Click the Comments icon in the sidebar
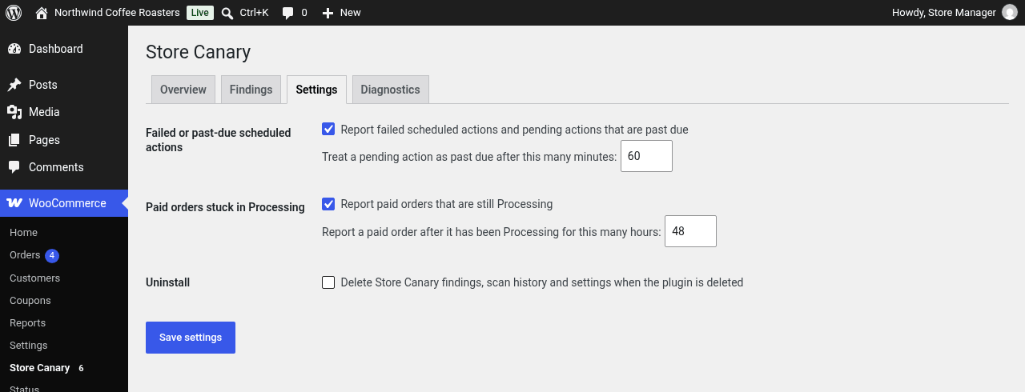 (14, 167)
